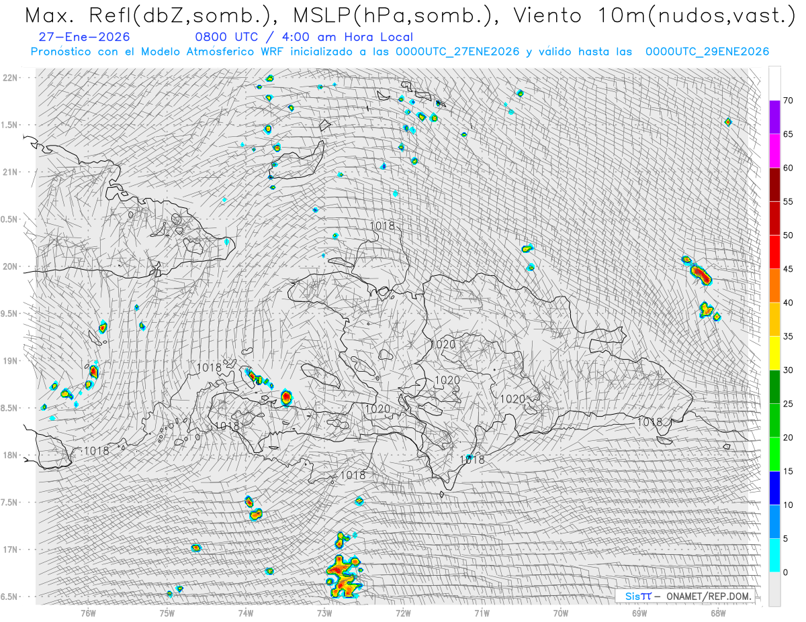The height and width of the screenshot is (622, 806).
Task: Click the "22N" latitude axis label
Action: pyautogui.click(x=11, y=78)
